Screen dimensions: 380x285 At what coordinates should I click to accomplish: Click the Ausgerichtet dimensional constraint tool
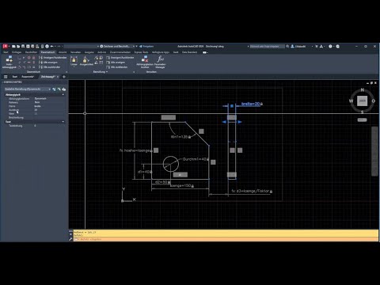pos(86,62)
